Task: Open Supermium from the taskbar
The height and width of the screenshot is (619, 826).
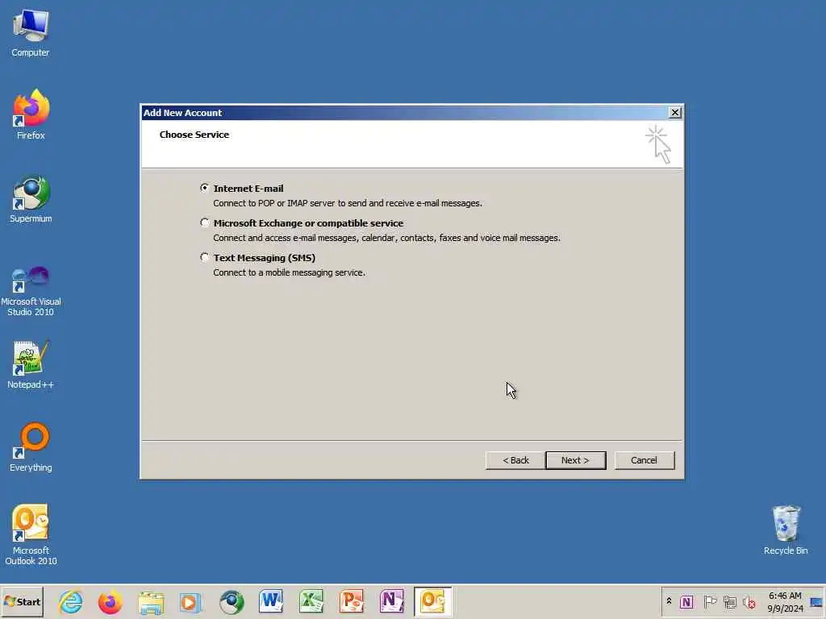Action: (232, 601)
